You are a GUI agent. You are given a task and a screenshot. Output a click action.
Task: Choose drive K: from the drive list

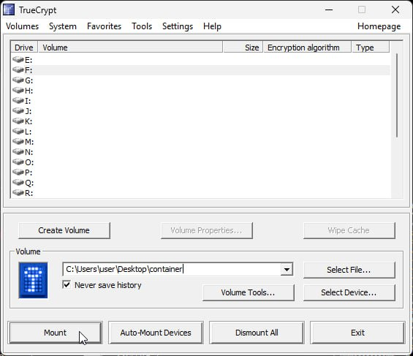tap(200, 121)
